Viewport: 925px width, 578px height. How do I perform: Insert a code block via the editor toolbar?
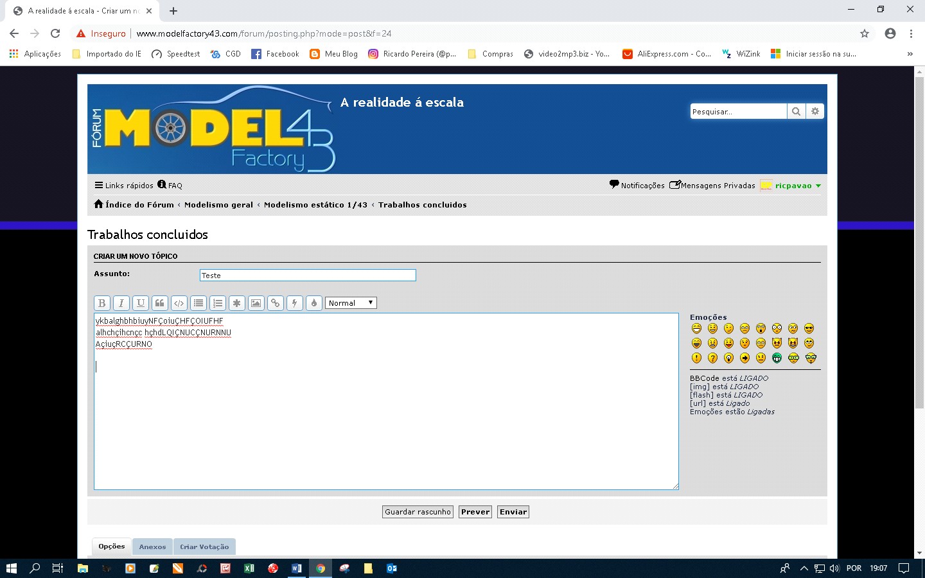click(x=179, y=303)
